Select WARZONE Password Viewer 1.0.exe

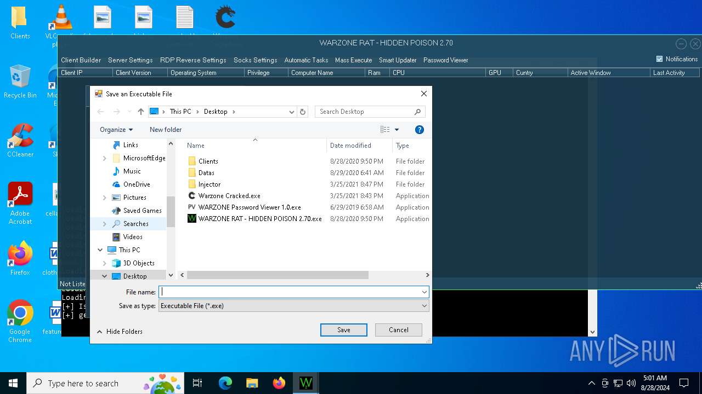click(250, 207)
